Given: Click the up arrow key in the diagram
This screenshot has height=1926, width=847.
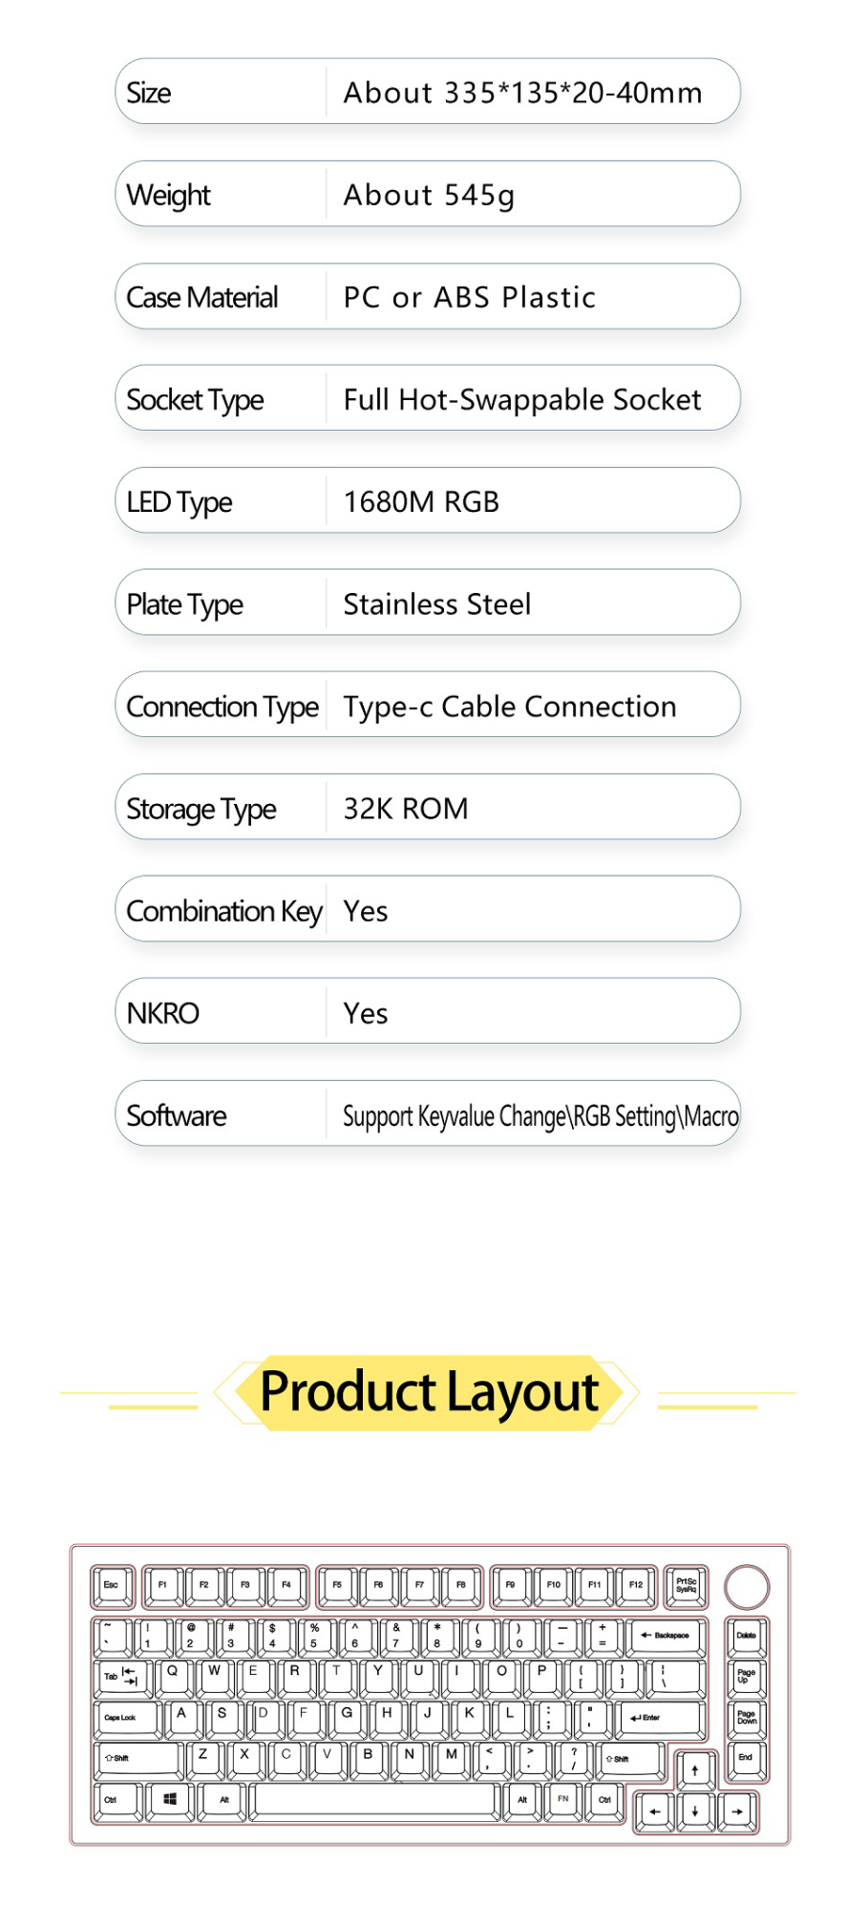Looking at the screenshot, I should (x=695, y=1771).
